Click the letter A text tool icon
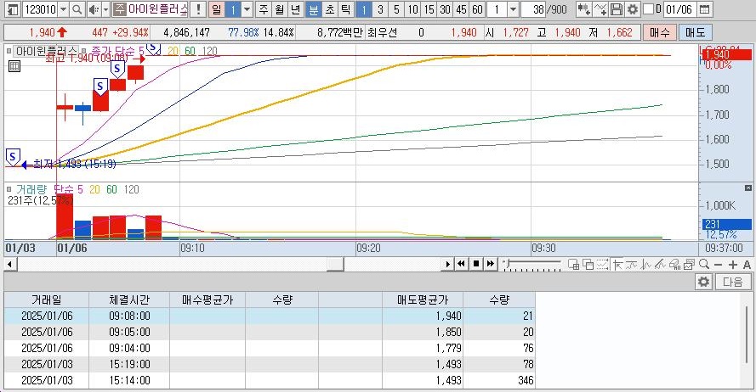756x392 pixels. (747, 265)
